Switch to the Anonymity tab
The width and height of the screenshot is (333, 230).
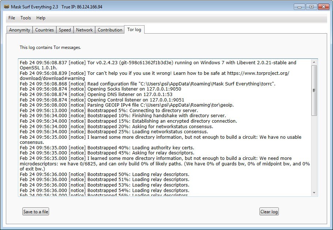click(19, 30)
